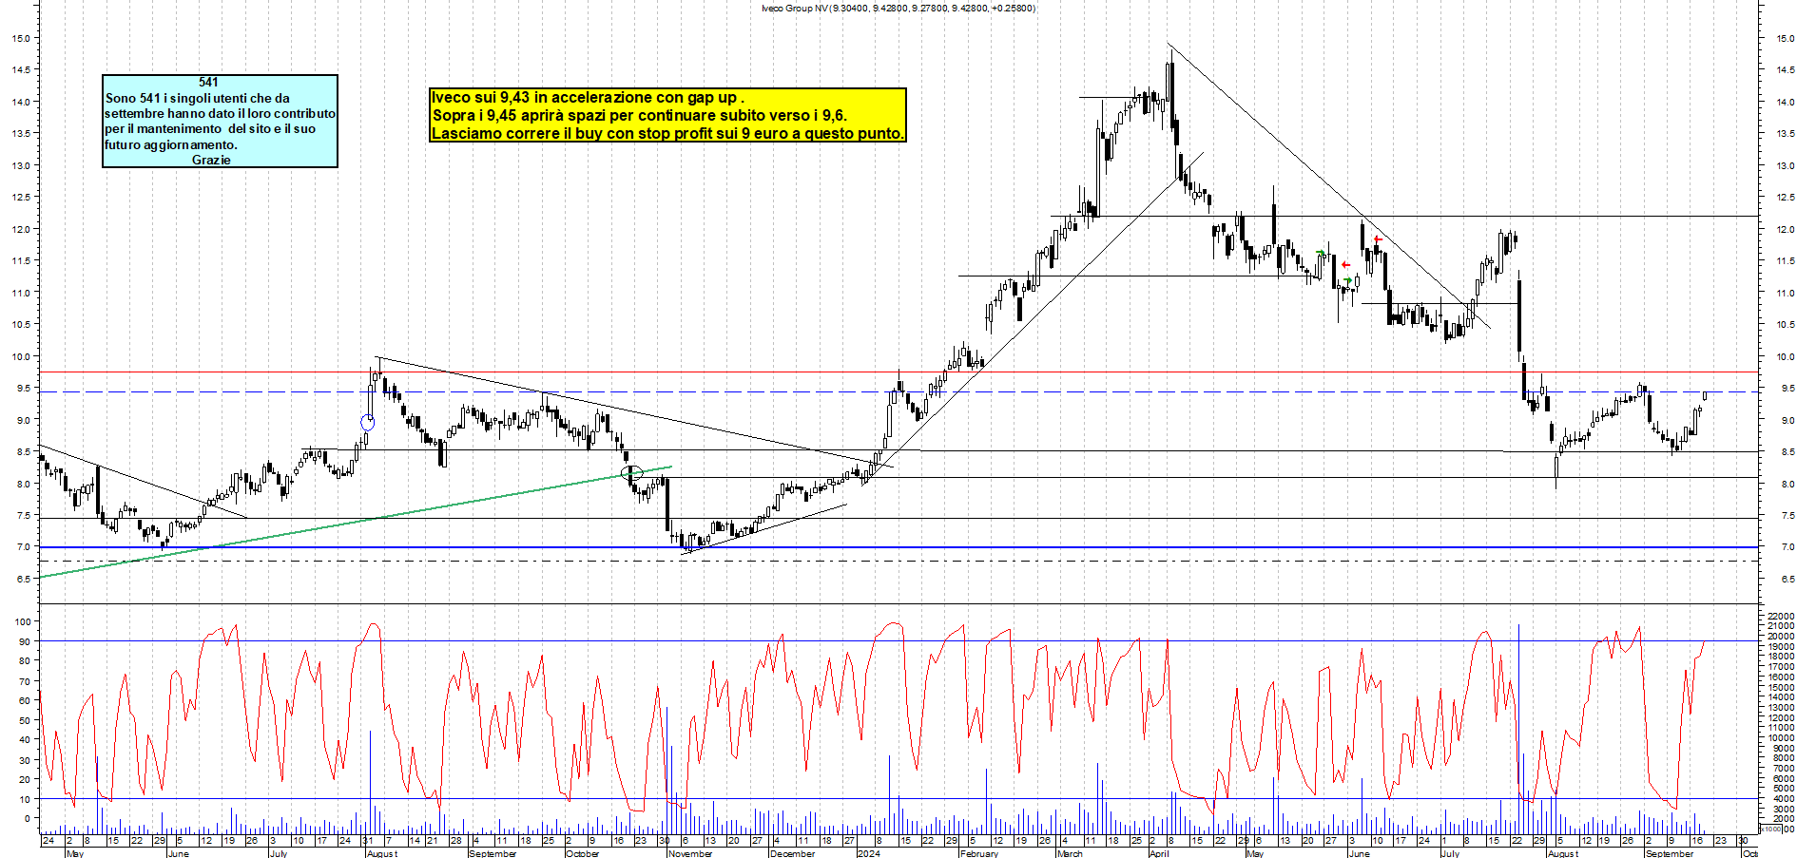The width and height of the screenshot is (1797, 858).
Task: Click the '2024' year label on the time axis
Action: click(x=868, y=853)
